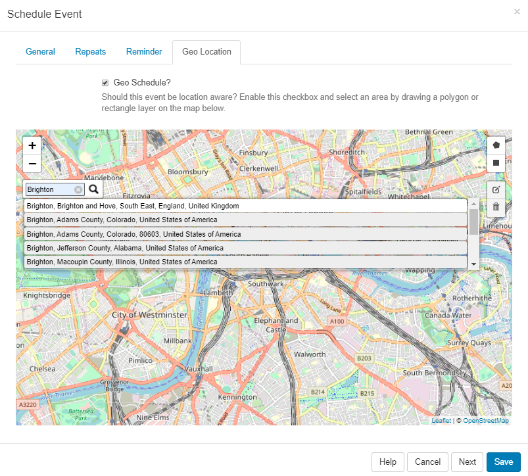528x476 pixels.
Task: Switch to the Repeats tab
Action: (90, 51)
